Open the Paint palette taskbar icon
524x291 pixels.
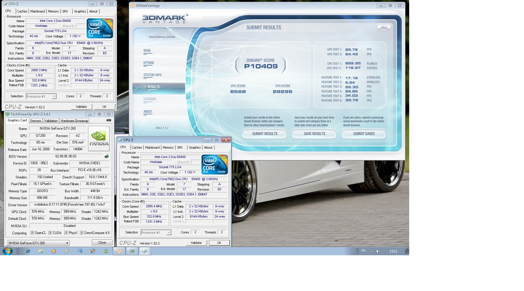tap(67, 251)
